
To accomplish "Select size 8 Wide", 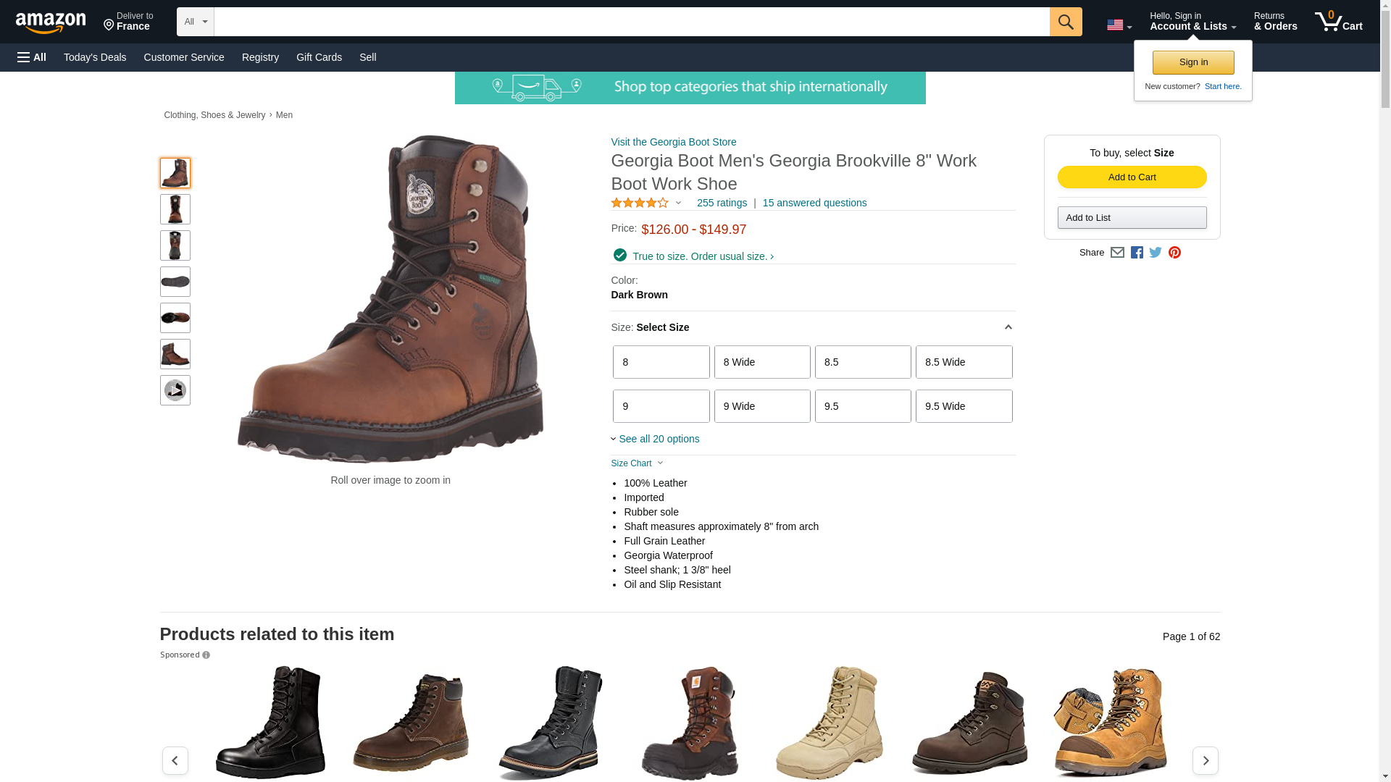I will coord(762,362).
